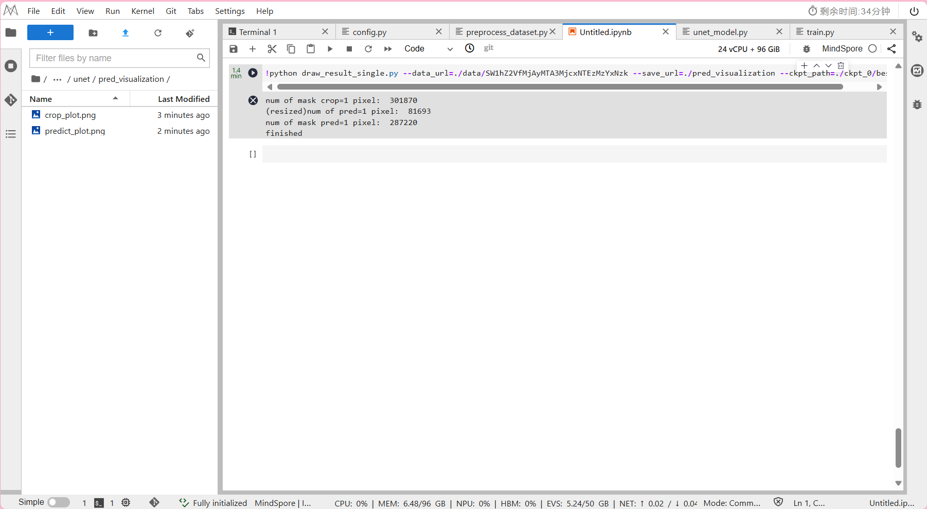927x509 pixels.
Task: Open the Help menu
Action: [265, 11]
